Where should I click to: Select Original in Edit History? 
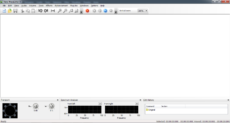tap(152, 110)
